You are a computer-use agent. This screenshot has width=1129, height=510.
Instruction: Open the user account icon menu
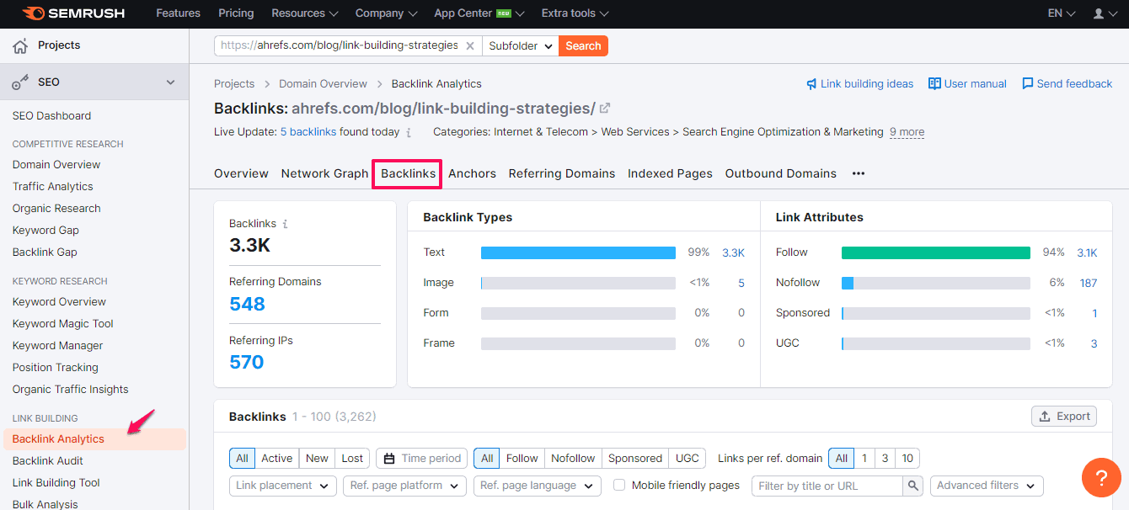(x=1104, y=13)
